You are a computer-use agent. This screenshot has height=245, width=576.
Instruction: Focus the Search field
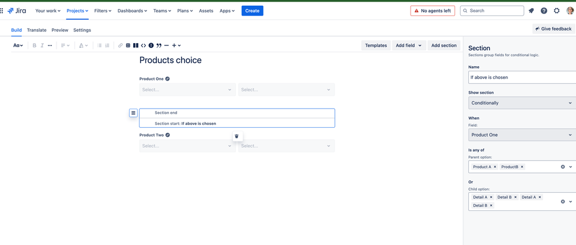pos(492,10)
